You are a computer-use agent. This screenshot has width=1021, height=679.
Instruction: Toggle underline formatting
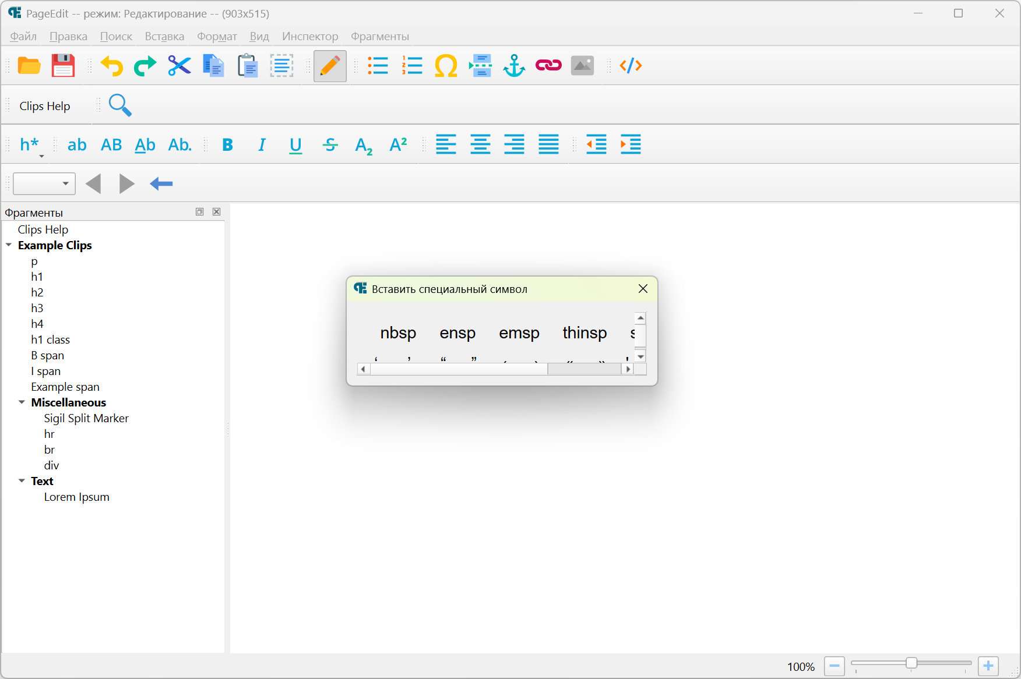[295, 145]
